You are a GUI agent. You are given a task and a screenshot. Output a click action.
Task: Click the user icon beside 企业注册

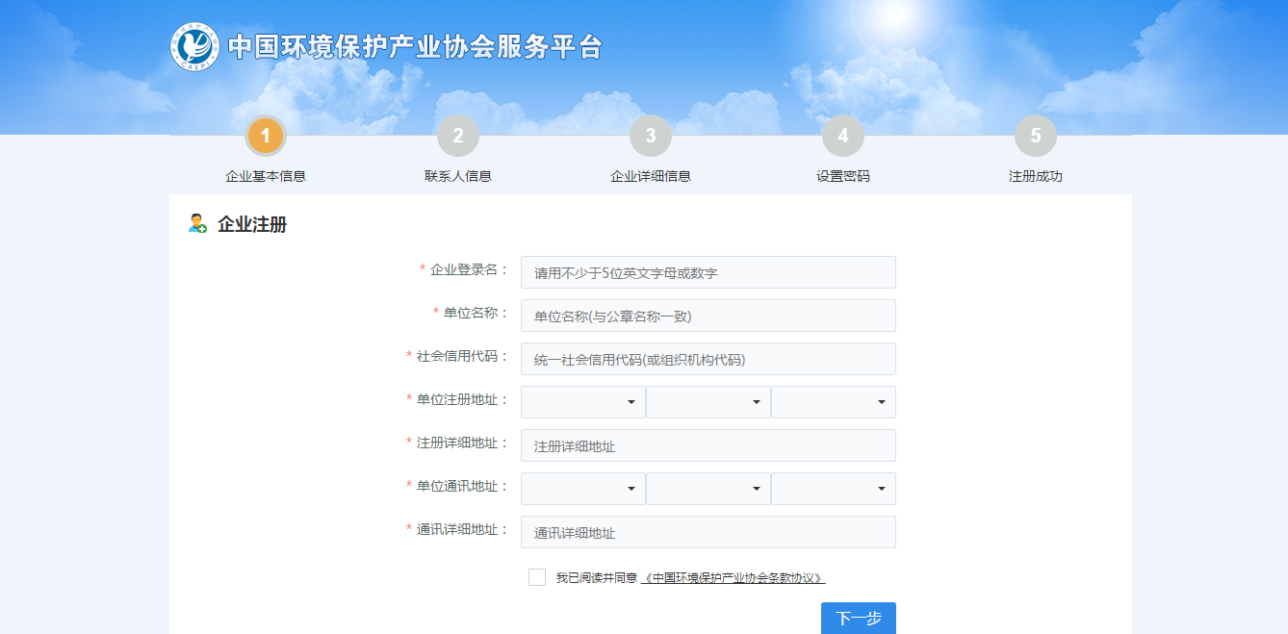tap(197, 224)
